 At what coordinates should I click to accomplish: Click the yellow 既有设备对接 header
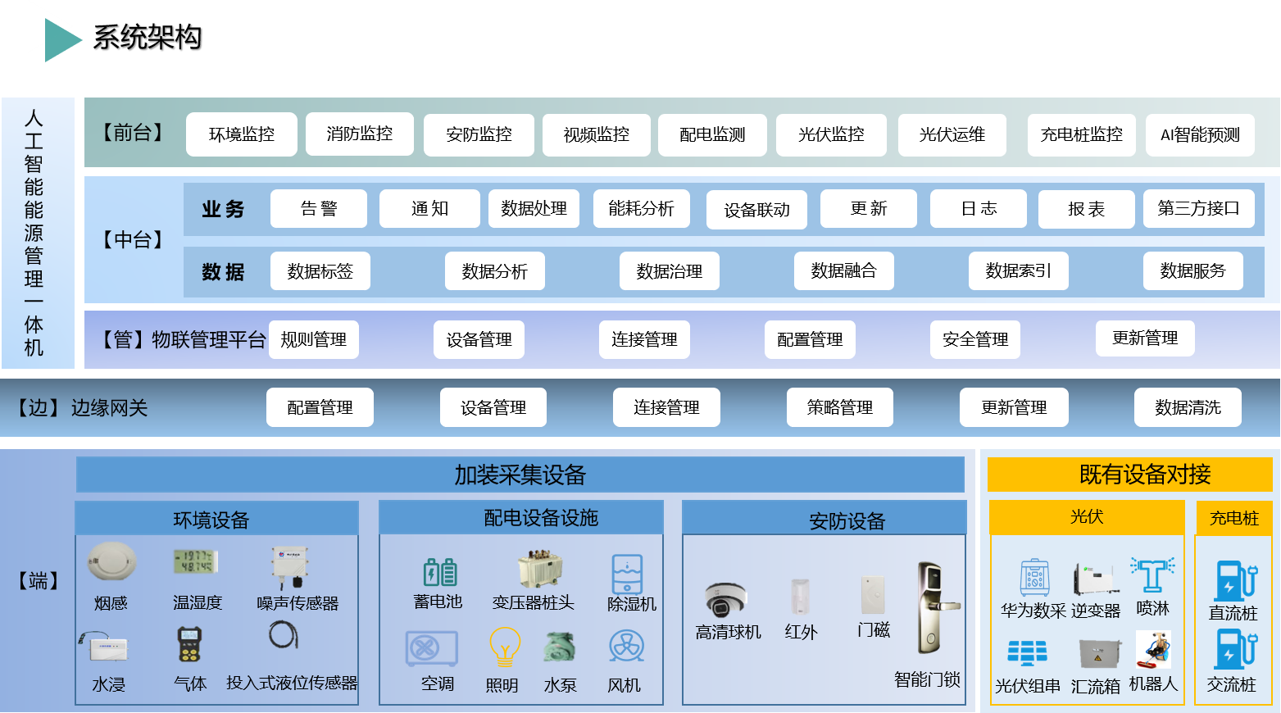(x=1144, y=475)
